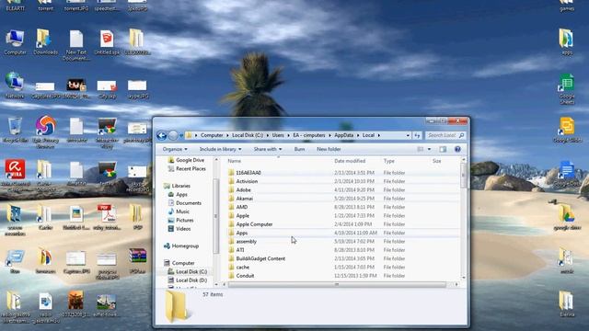Click the Burn toolbar button
The image size is (589, 331).
click(x=299, y=149)
